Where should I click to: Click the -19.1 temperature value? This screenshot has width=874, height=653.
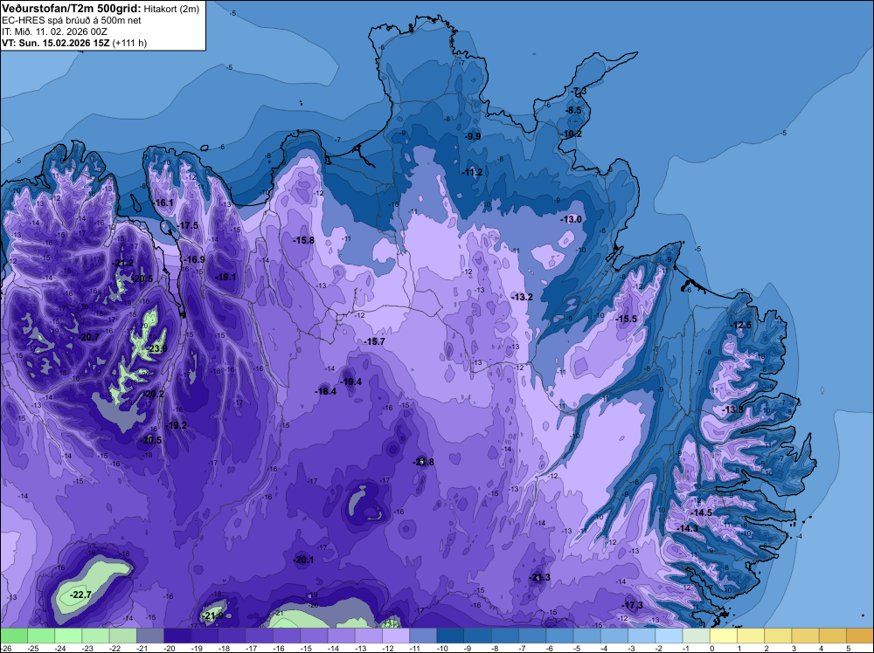point(225,278)
